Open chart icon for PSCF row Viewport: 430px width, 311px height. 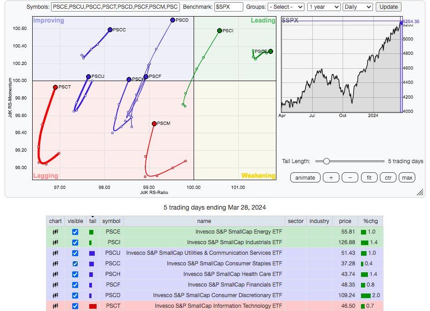[55, 285]
